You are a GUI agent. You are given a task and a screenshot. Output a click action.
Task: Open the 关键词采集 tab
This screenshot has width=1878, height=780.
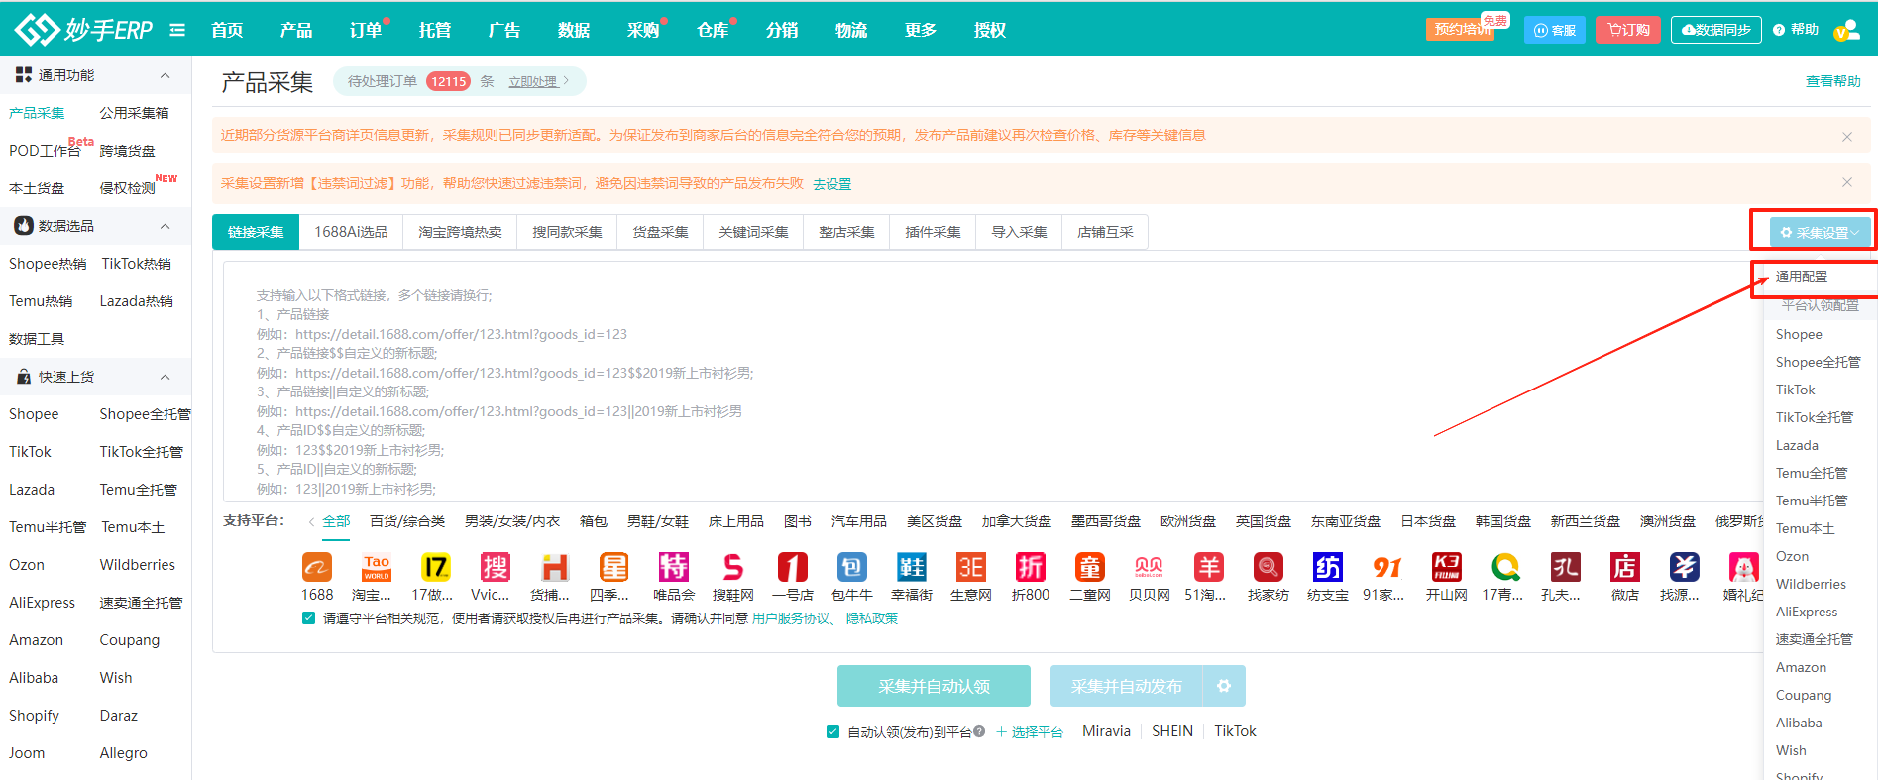(754, 232)
